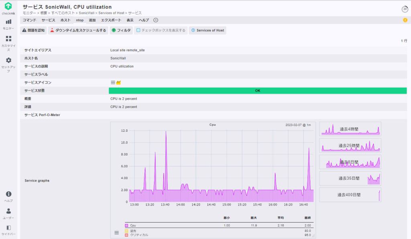
Task: Click the warning threshold value 80.0
Action: coord(308,231)
